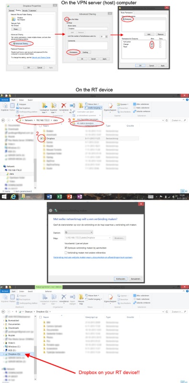
Task: Open Bestand tab in data Explorer window
Action: pos(5,100)
